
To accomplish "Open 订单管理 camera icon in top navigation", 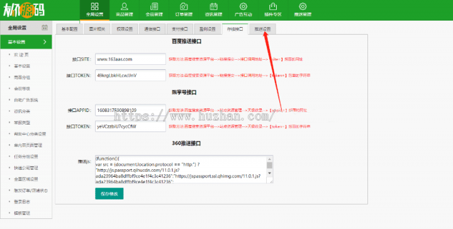I will click(x=184, y=6).
